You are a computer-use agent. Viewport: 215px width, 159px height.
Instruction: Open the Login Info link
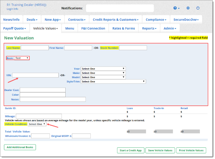(13, 9)
